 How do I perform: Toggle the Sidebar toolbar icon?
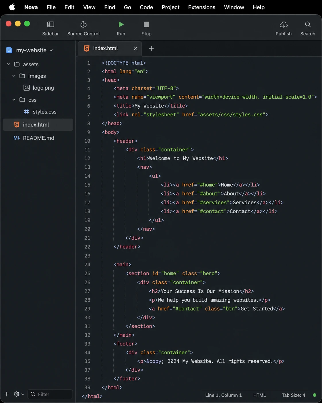click(x=51, y=25)
